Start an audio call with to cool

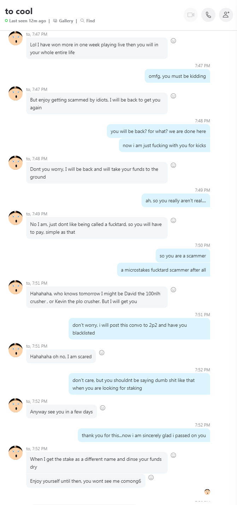click(208, 15)
